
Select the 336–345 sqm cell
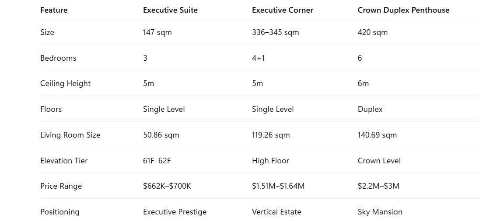(x=275, y=32)
